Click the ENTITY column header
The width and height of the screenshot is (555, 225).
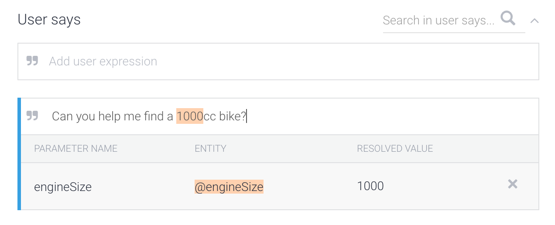point(210,149)
